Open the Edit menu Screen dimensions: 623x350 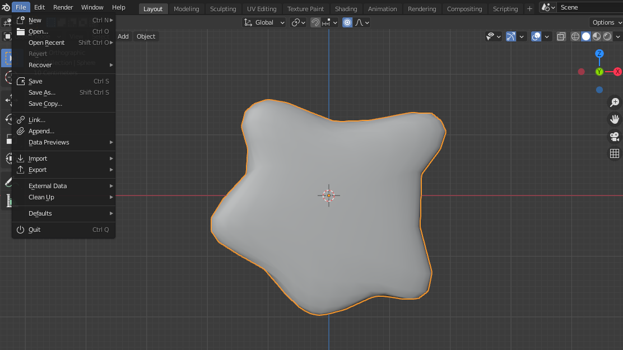[39, 7]
